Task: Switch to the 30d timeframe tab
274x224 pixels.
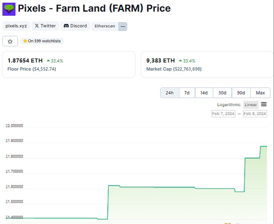Action: point(222,93)
